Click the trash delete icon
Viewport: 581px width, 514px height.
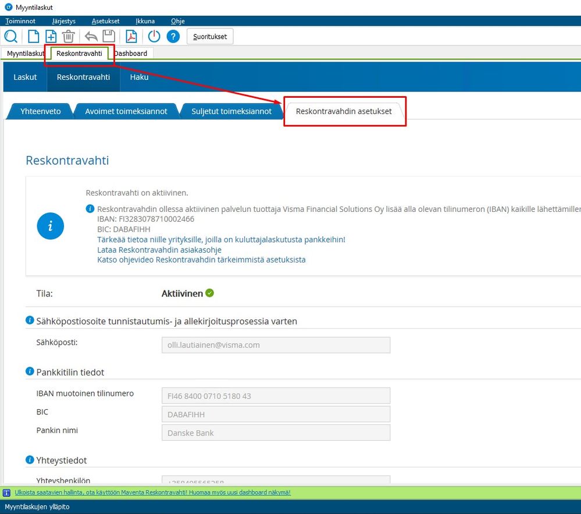click(68, 36)
